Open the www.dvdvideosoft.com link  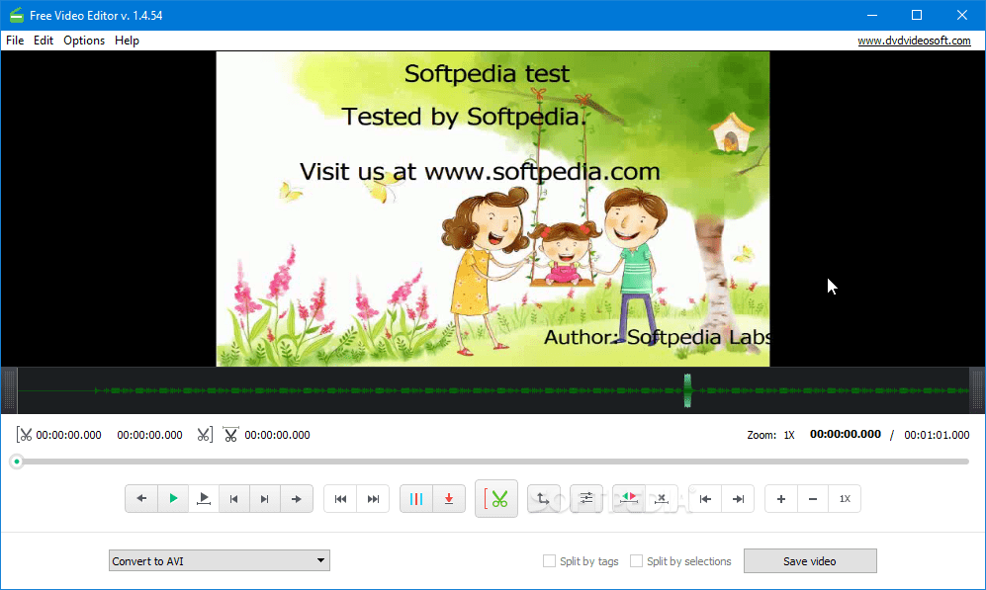click(915, 41)
